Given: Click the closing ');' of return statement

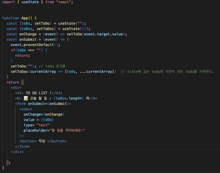Looking at the screenshot, I should point(8,163).
